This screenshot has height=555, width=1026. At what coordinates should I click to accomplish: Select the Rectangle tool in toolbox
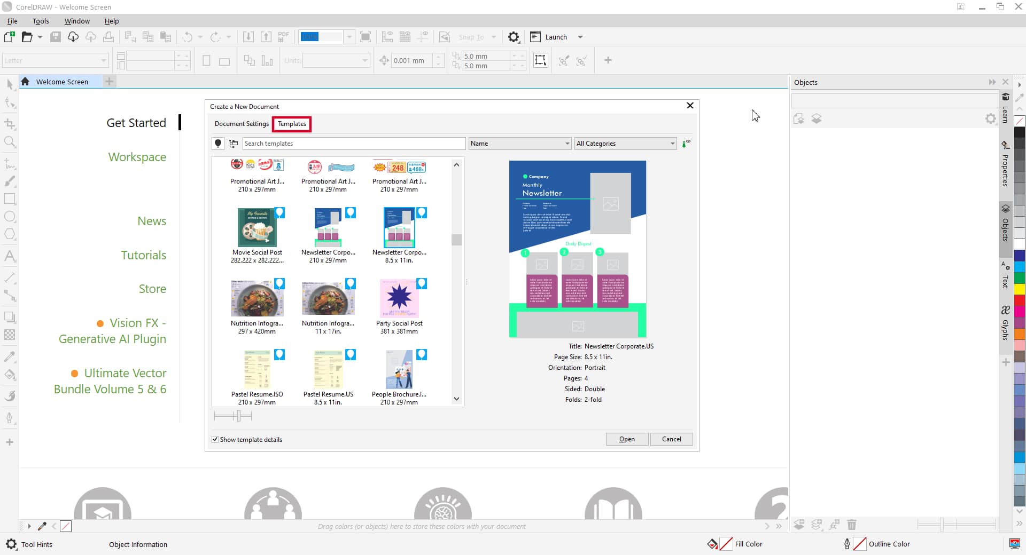point(10,199)
